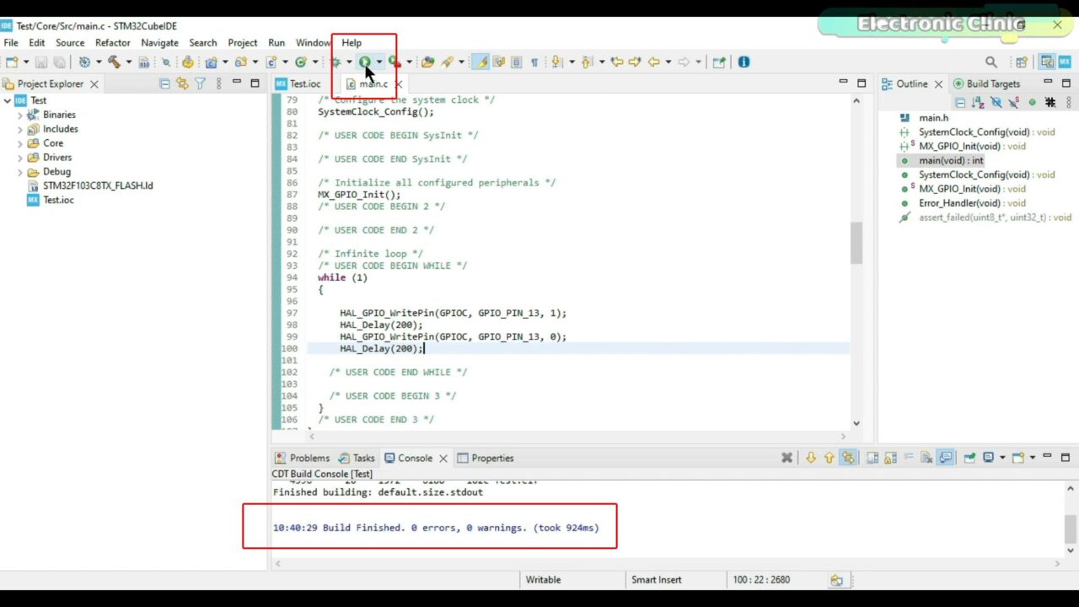Expand the Includes folder node
The height and width of the screenshot is (607, 1079).
point(20,129)
